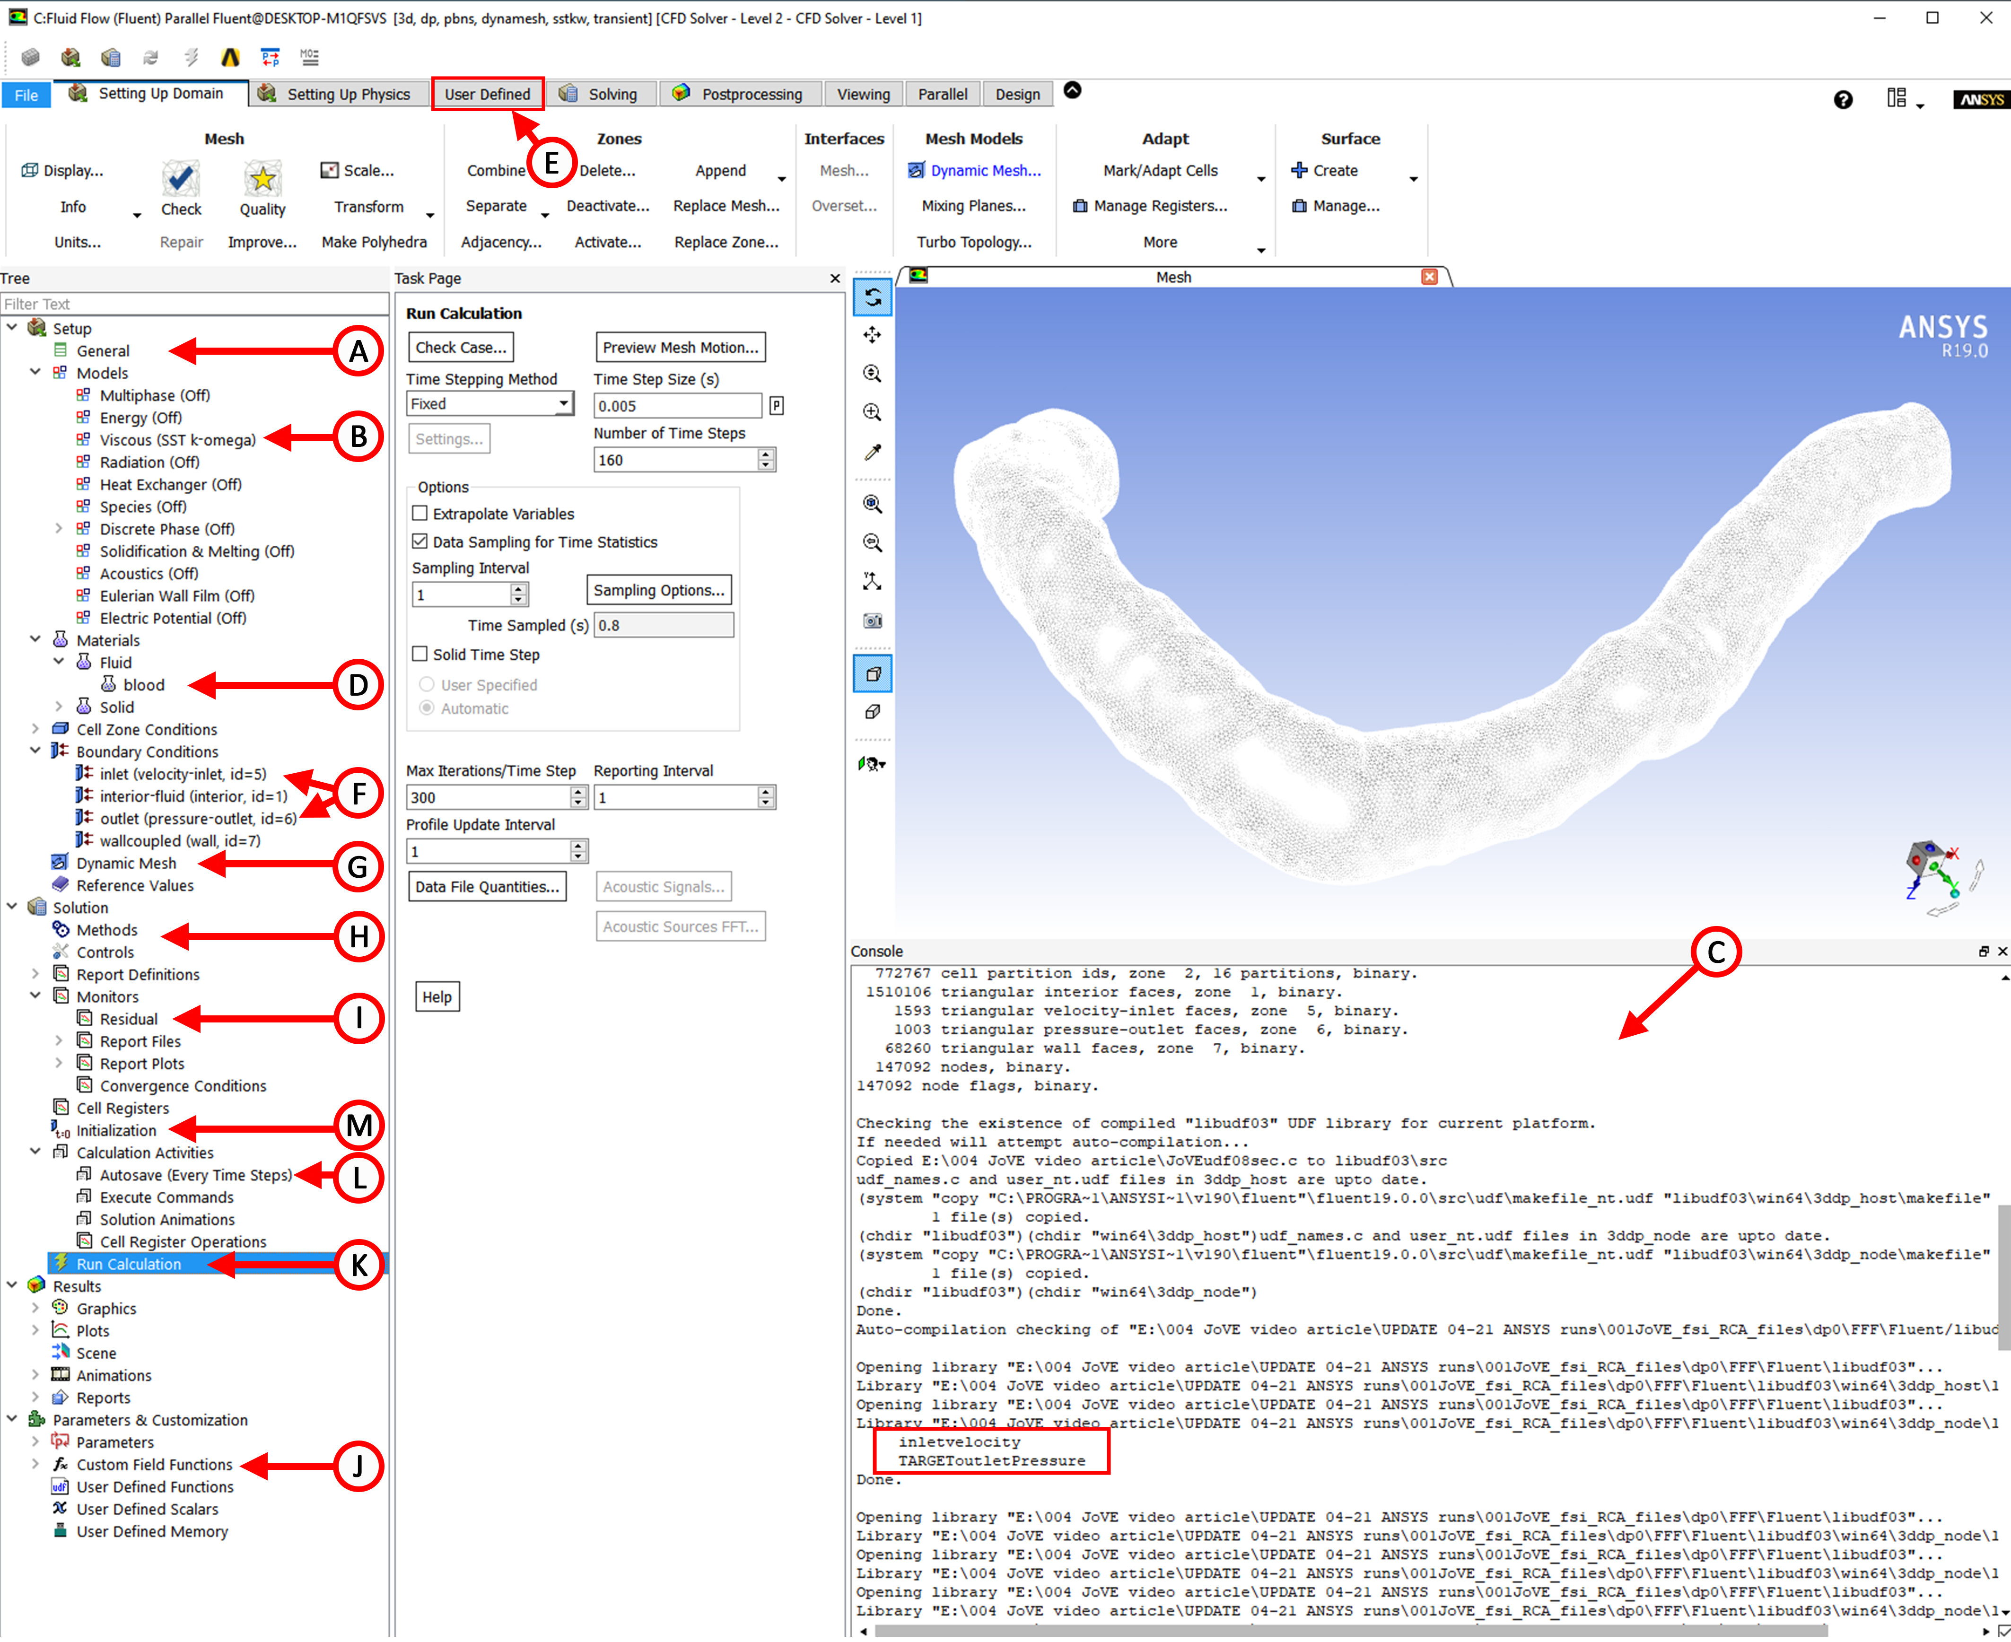Enable Extrapolate Variables checkbox

(420, 514)
